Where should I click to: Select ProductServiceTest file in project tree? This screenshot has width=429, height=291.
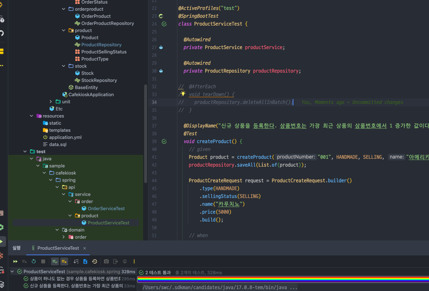[108, 223]
